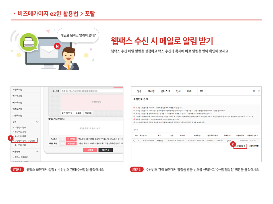Click the 수신알림설정 button
Screen dimensions: 273x204
tap(240, 146)
